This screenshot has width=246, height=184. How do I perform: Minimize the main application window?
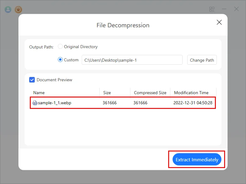224,9
